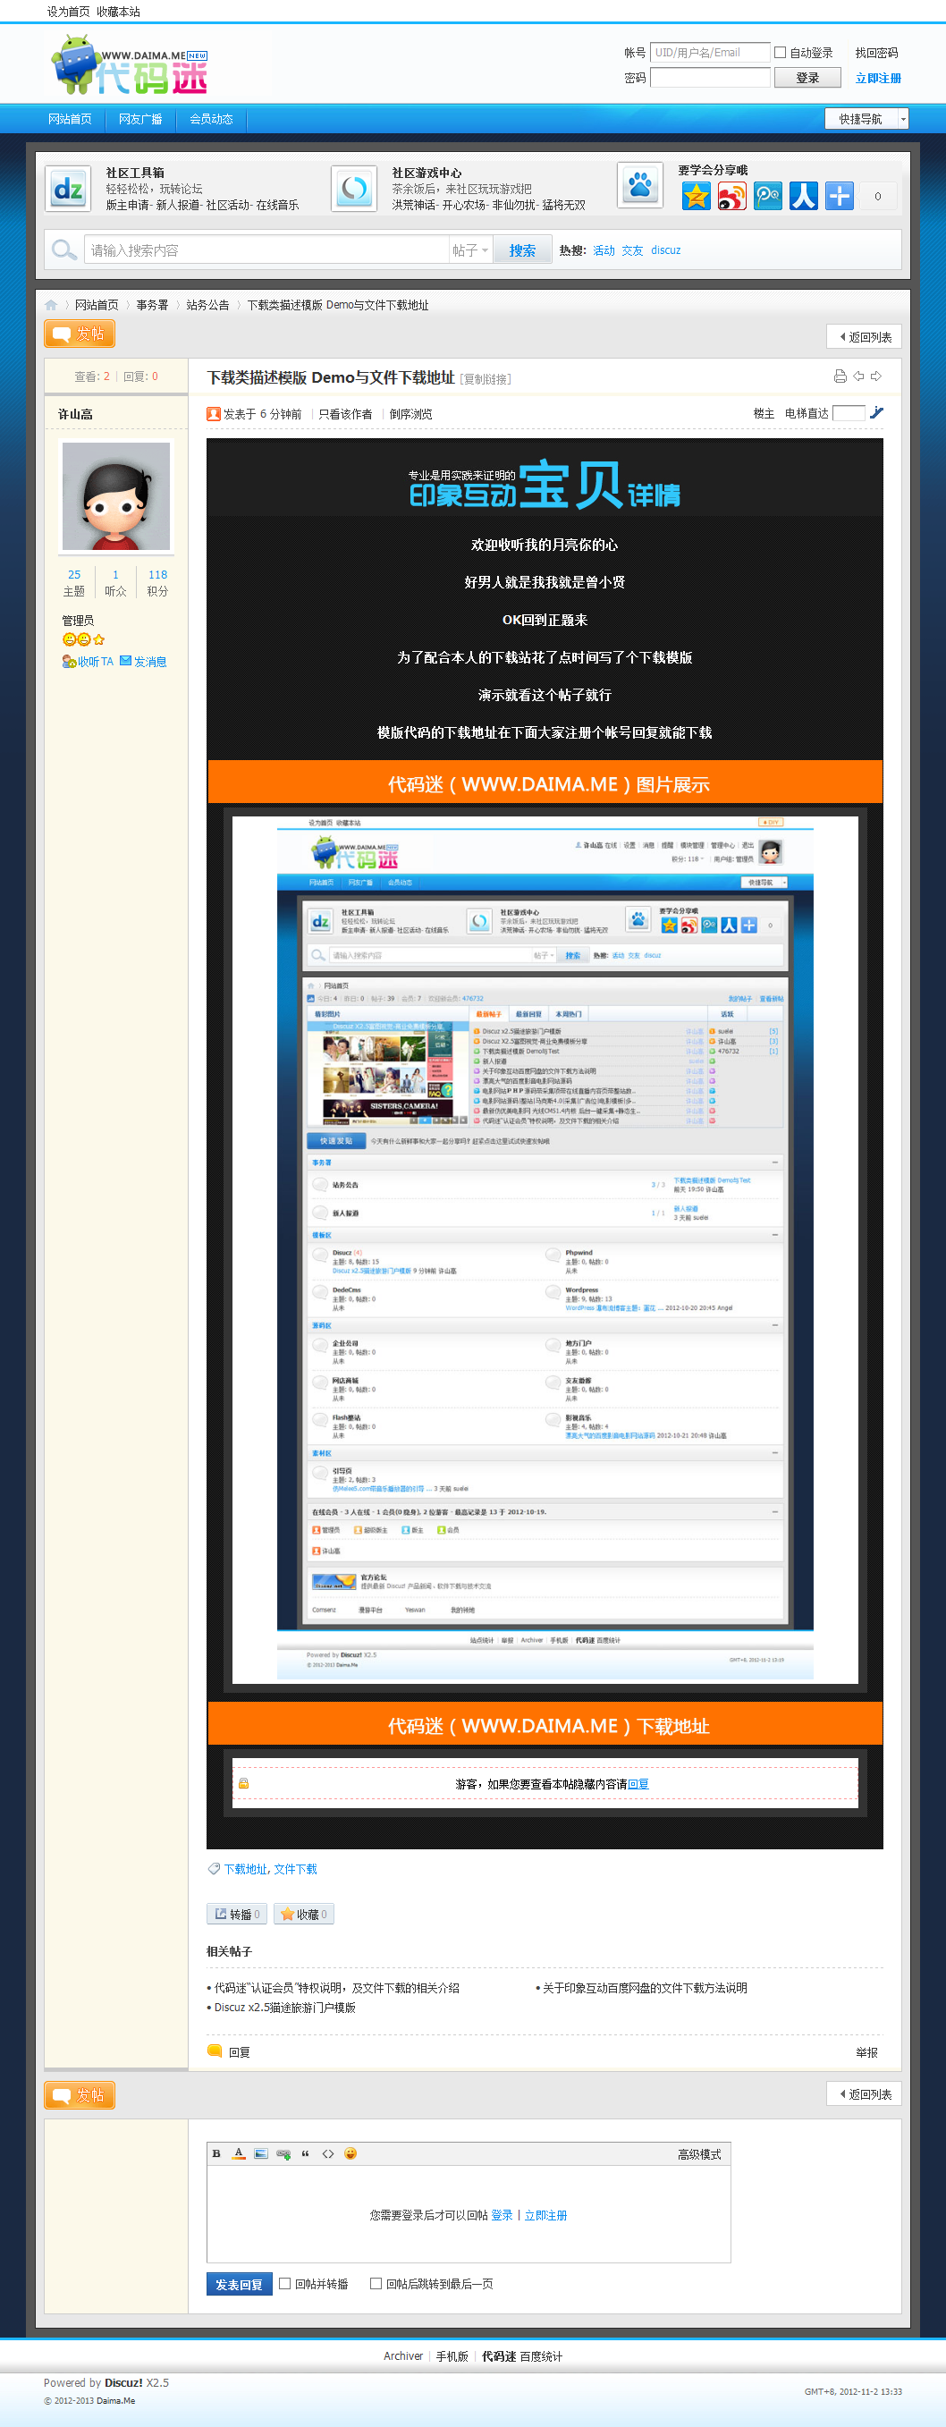This screenshot has width=946, height=2427.
Task: Open more share options with the plus icon
Action: pos(840,196)
